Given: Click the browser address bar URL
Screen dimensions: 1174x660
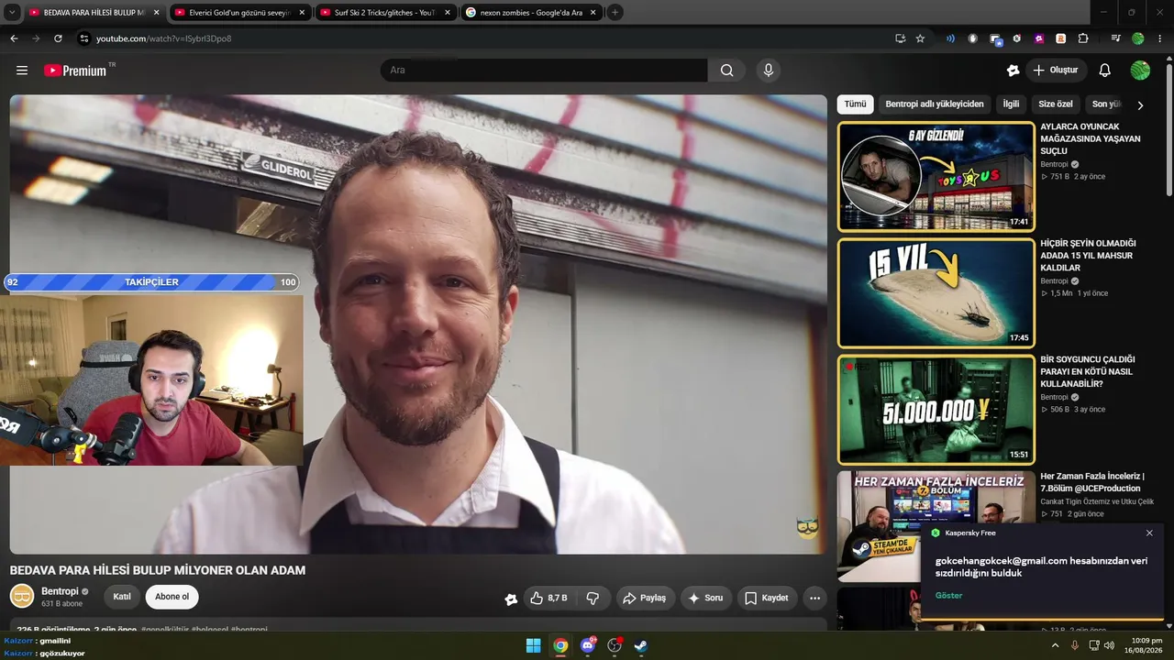Looking at the screenshot, I should point(163,38).
